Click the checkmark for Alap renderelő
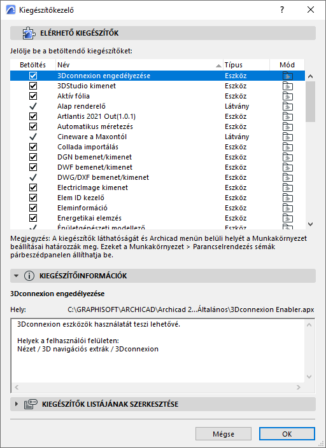Screen dimensions: 326x448 click(33, 106)
